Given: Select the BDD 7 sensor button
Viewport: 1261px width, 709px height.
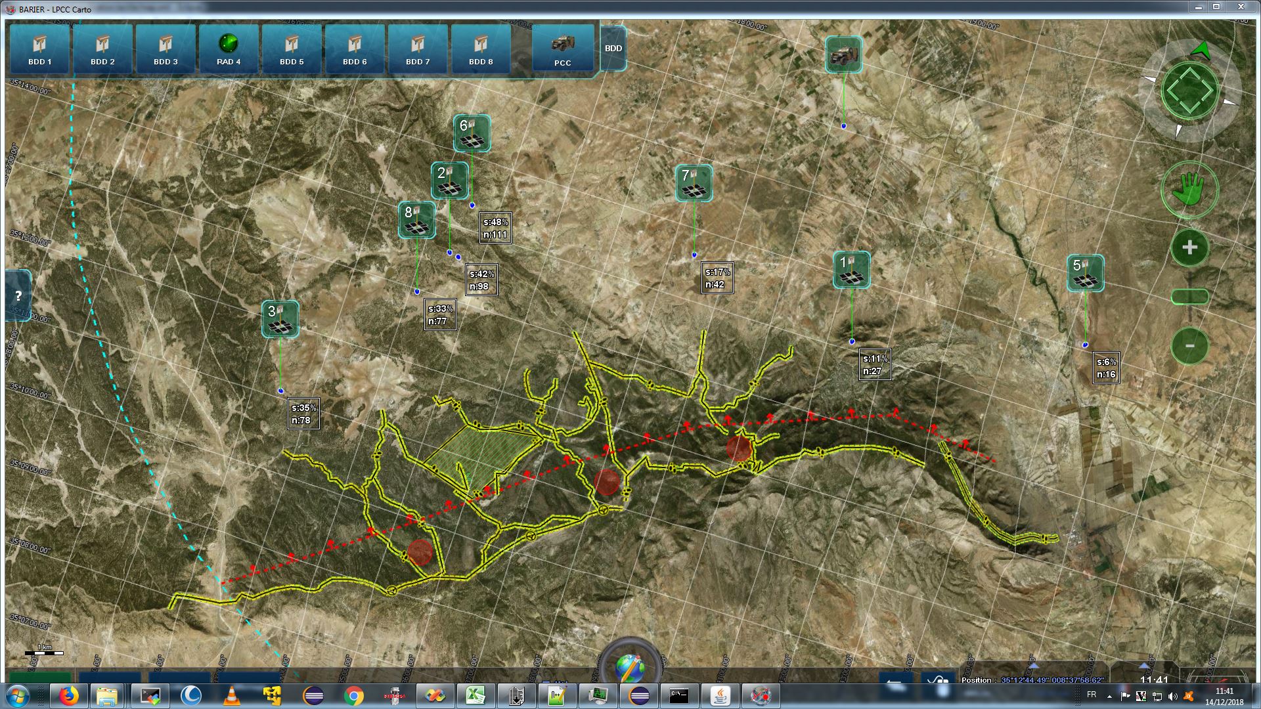Looking at the screenshot, I should point(418,49).
